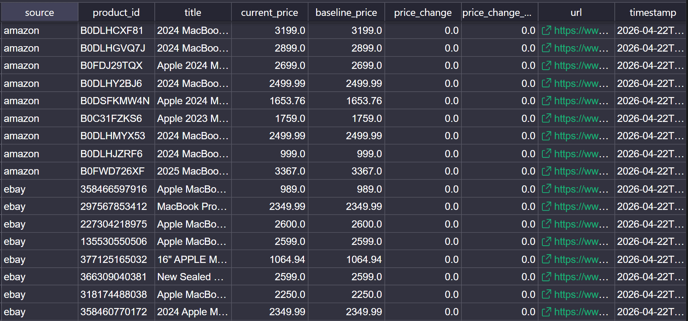Sort by the baseline_price column header
The image size is (688, 321).
tap(346, 12)
